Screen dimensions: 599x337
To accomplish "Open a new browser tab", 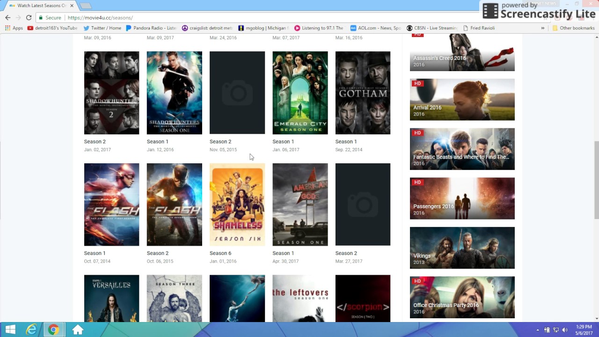I will coord(85,6).
